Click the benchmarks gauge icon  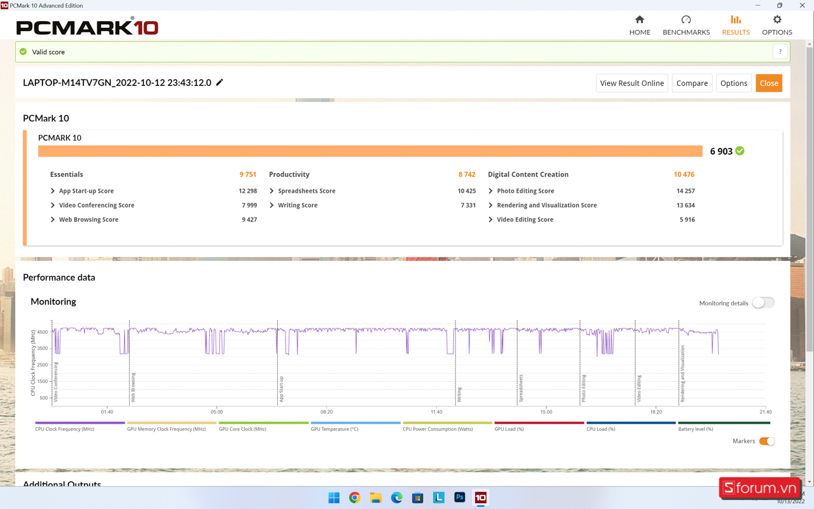coord(686,20)
